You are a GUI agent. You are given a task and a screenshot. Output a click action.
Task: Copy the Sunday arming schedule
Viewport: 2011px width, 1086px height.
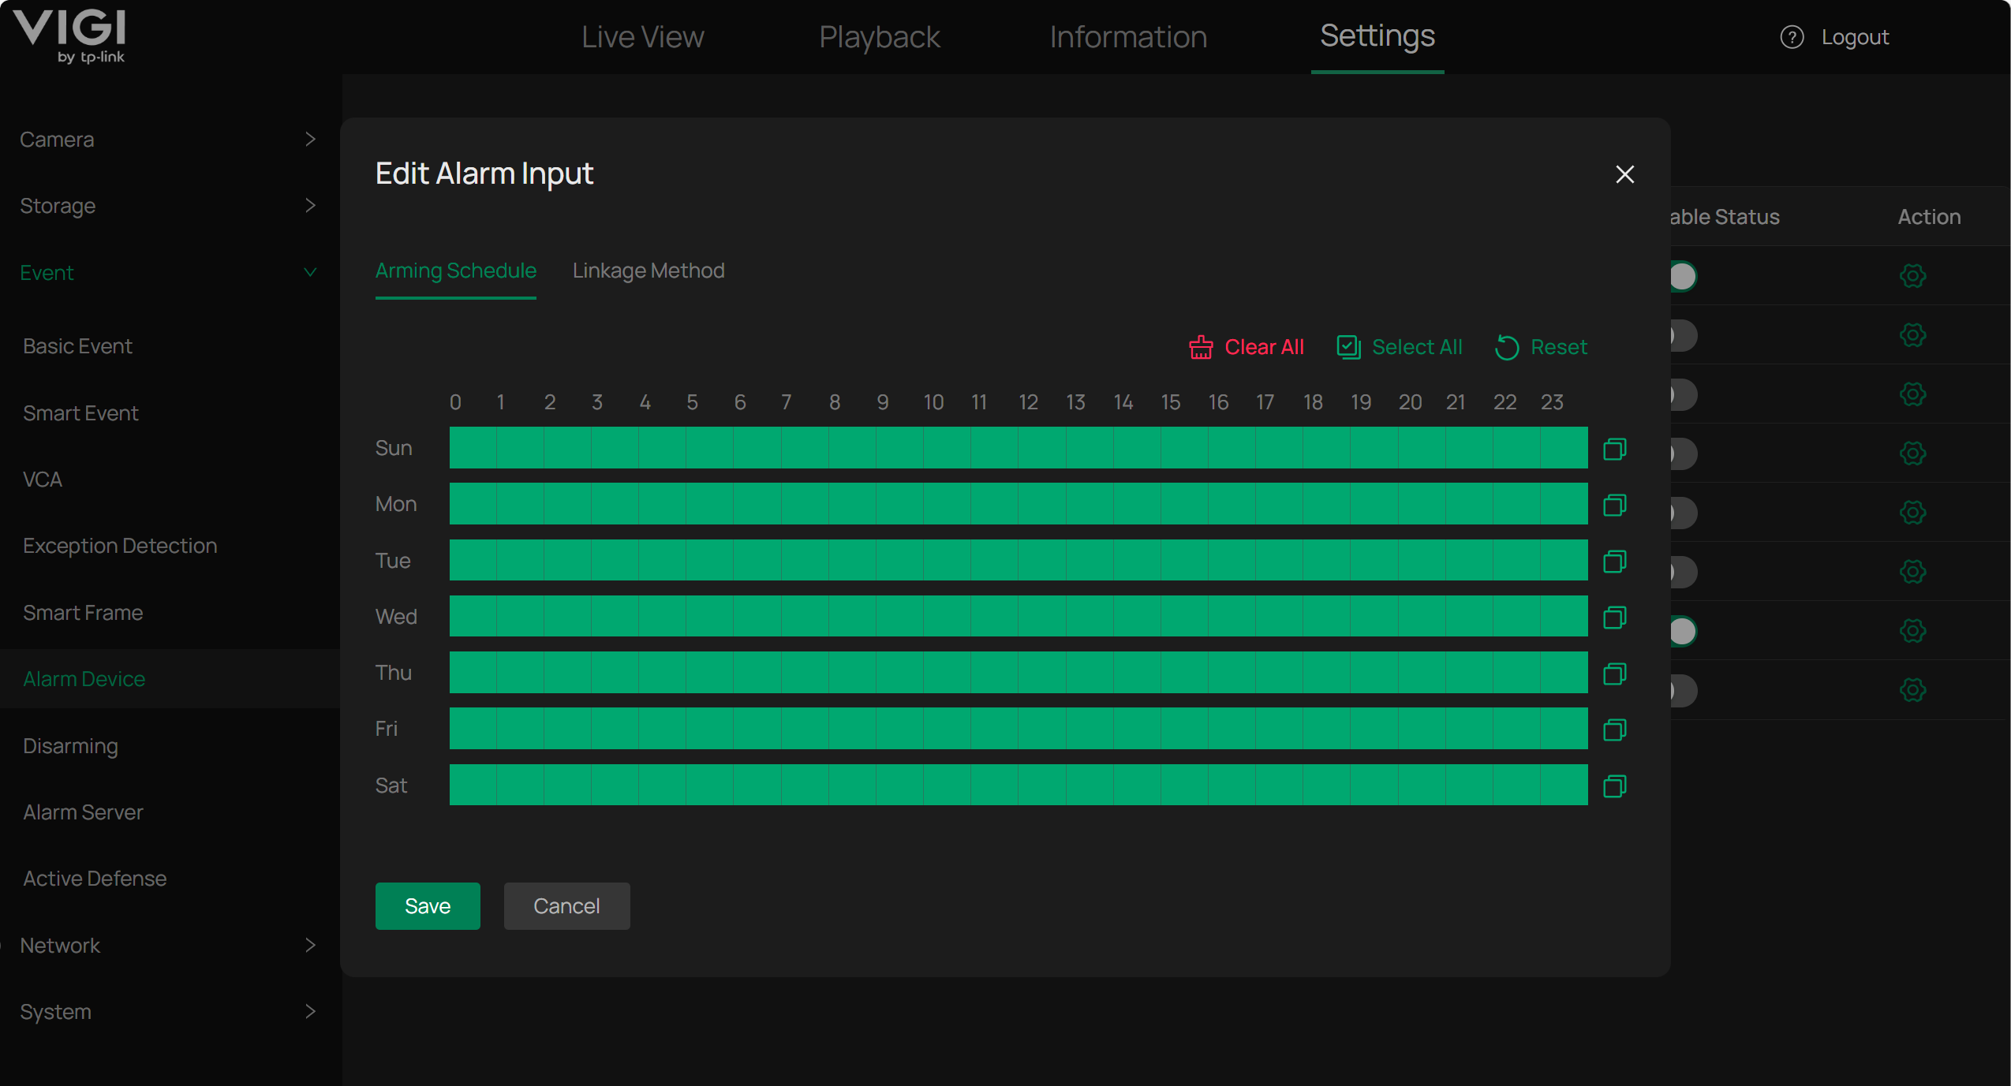tap(1613, 448)
